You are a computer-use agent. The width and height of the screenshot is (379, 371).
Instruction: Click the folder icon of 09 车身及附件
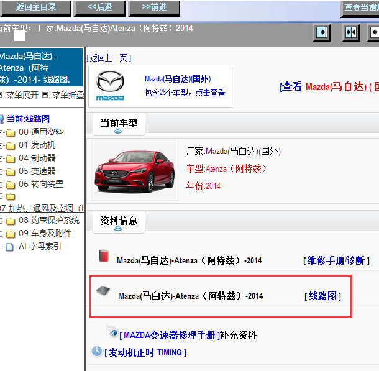coord(11,234)
